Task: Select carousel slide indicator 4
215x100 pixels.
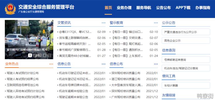Action: [44, 55]
